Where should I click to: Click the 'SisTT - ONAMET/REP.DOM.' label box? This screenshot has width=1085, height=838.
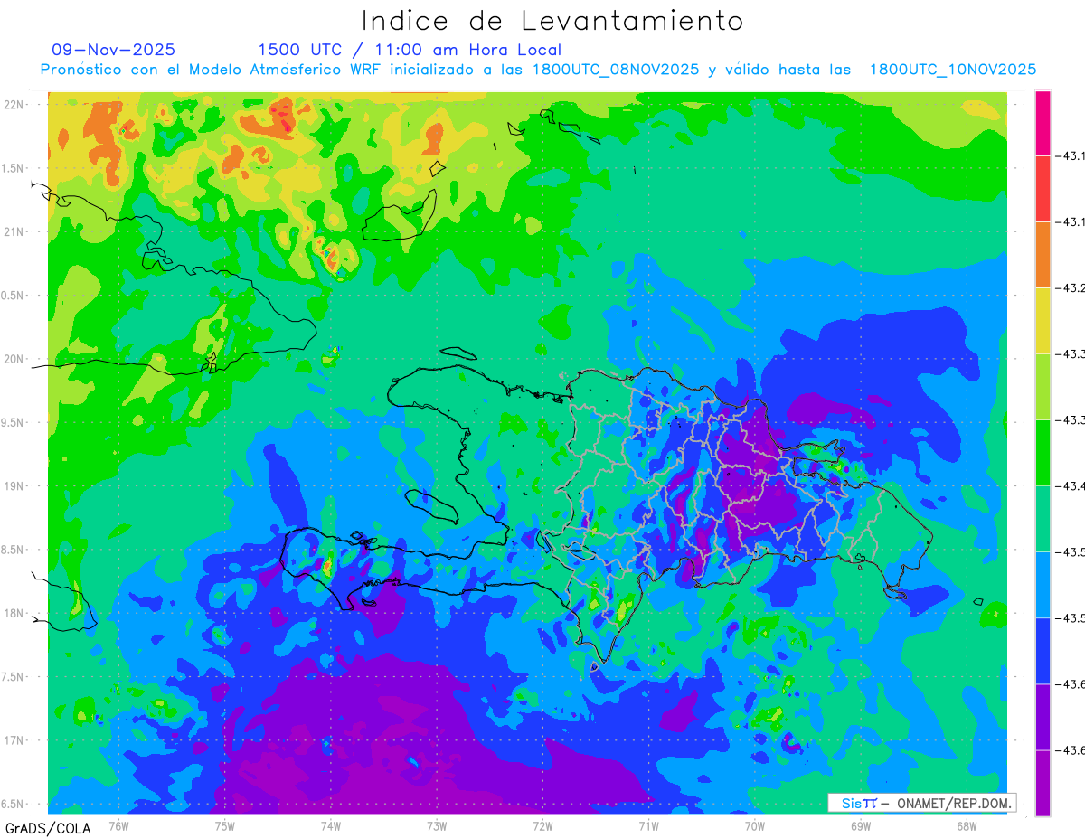pos(921,803)
